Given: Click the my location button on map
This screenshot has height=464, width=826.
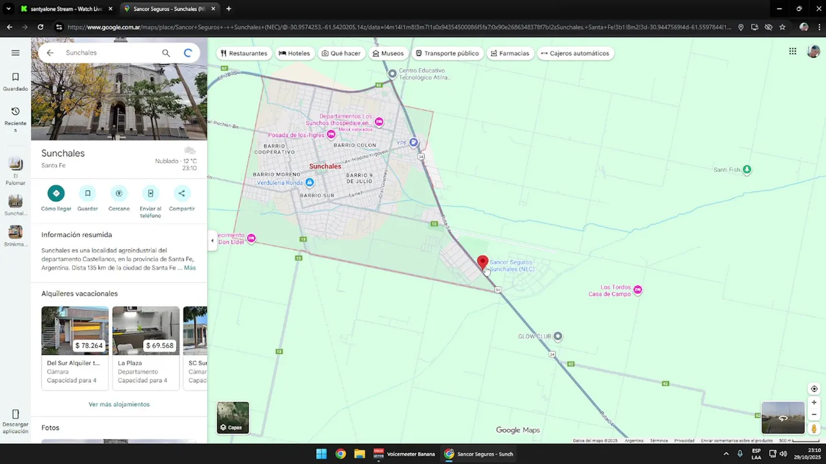Looking at the screenshot, I should (x=814, y=389).
